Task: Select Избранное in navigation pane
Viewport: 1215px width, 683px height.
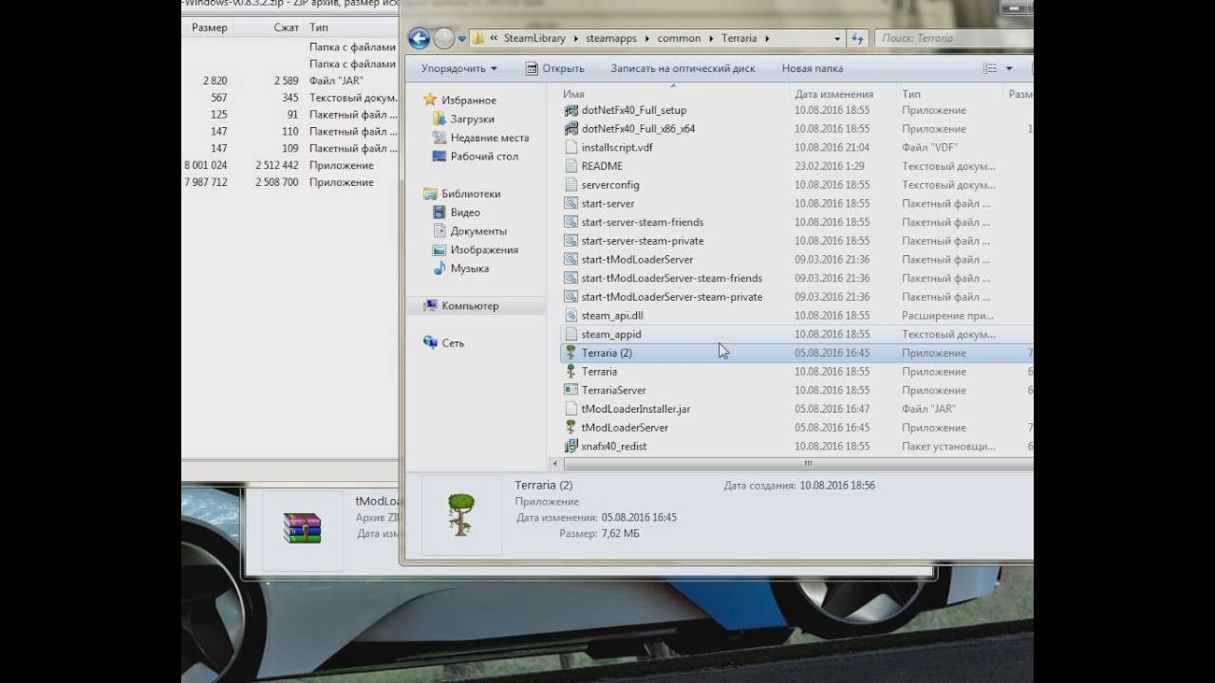Action: pos(459,101)
